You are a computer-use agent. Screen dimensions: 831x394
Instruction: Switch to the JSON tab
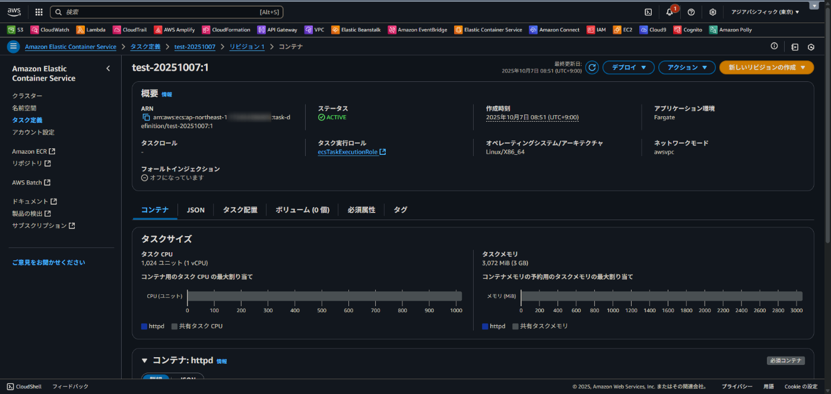click(196, 210)
